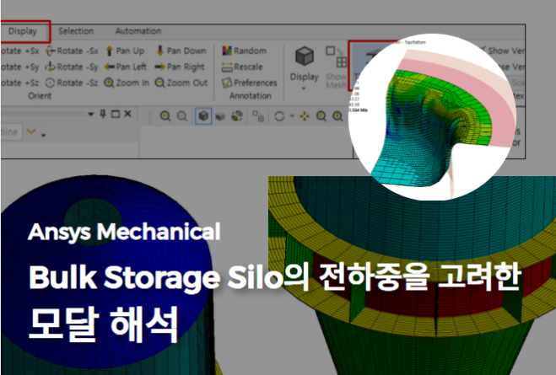Click Zoom Out in Orient group

click(x=181, y=83)
